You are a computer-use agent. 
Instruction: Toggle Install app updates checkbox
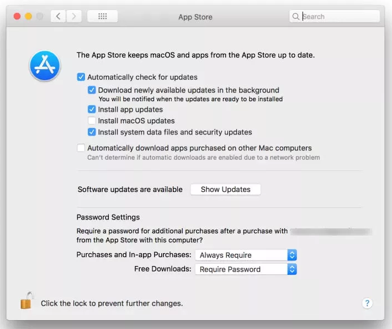92,109
